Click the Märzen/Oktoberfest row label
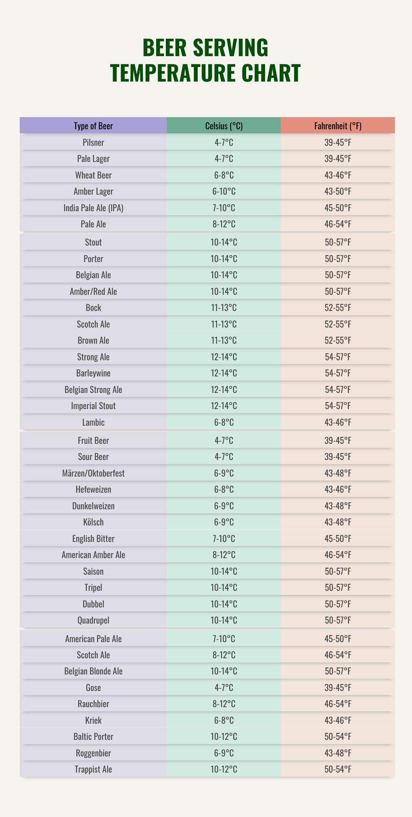Screen dimensions: 412x817 click(93, 473)
